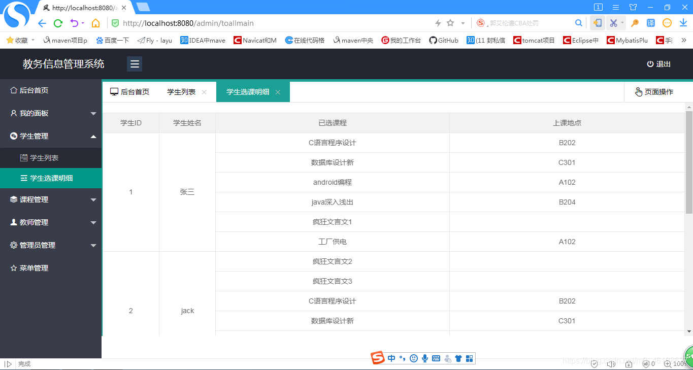Click the green security shield in address bar

click(x=115, y=23)
